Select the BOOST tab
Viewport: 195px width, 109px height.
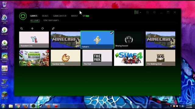(74, 16)
